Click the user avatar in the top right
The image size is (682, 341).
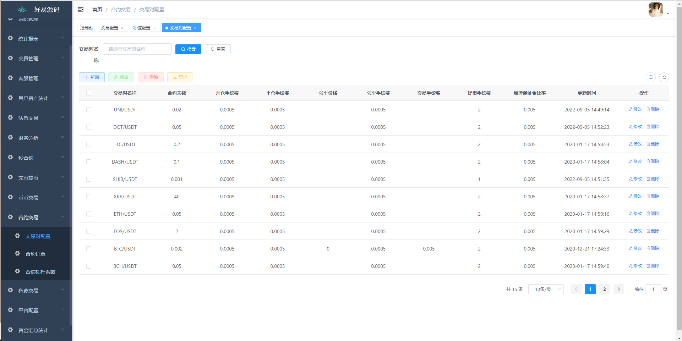coord(655,10)
